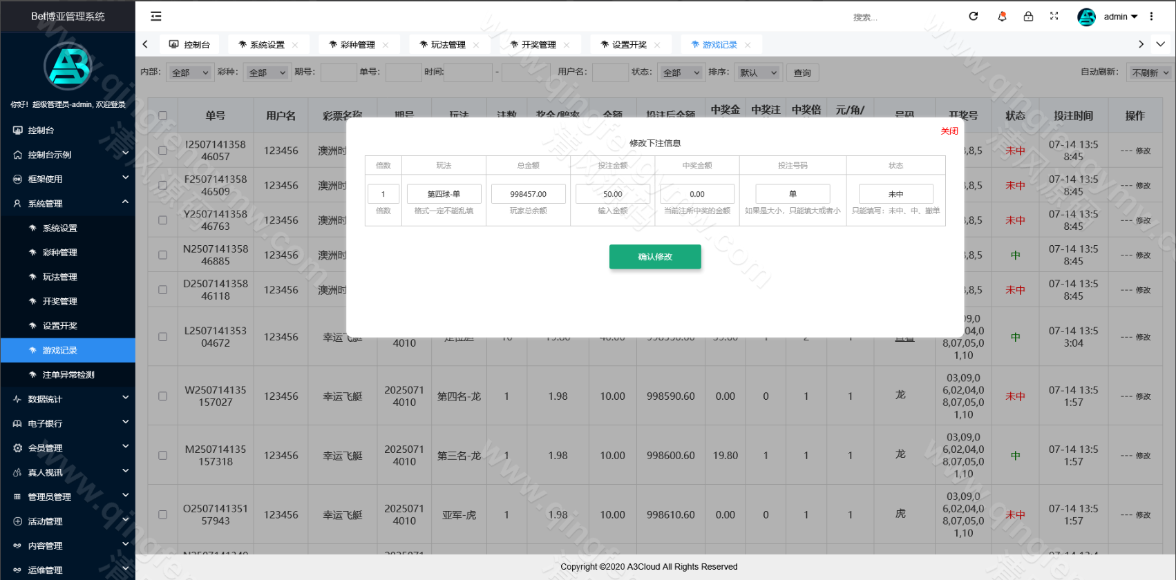Click the green 确认修改 button
The height and width of the screenshot is (580, 1176).
click(655, 257)
